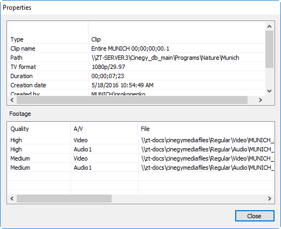Viewport: 281px width, 229px height.
Task: Select the High quality Audio1 row
Action: tap(141, 149)
